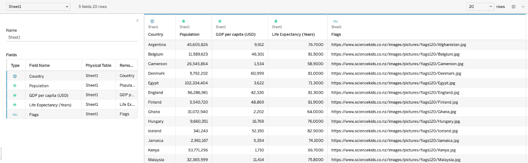Collapse the metadata pane with the chevron
The width and height of the screenshot is (528, 163).
pos(138,21)
